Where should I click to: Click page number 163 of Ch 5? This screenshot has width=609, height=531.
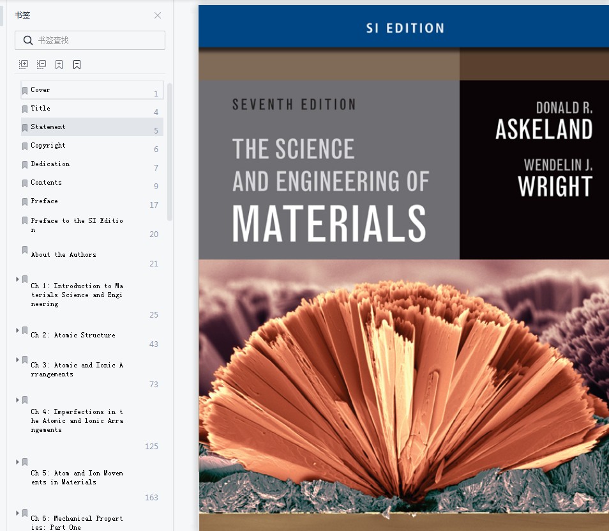coord(151,498)
